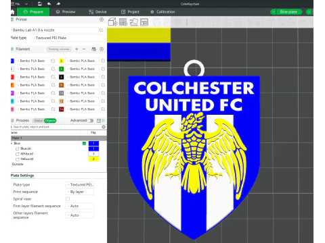The image size is (325, 243).
Task: Remove a filament with the minus icon
Action: pyautogui.click(x=84, y=49)
